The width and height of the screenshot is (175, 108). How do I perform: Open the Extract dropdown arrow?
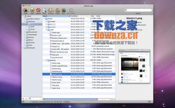pyautogui.click(x=53, y=11)
